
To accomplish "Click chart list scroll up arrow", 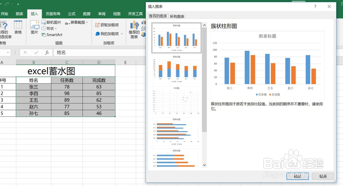I will (204, 25).
